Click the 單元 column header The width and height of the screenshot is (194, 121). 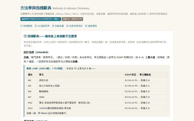81,75
